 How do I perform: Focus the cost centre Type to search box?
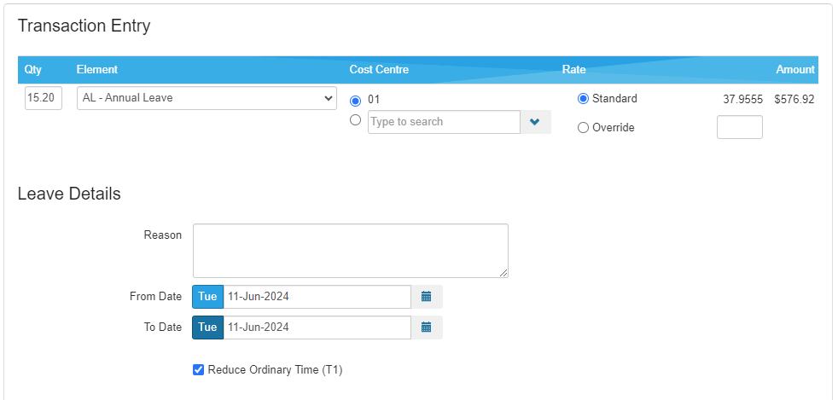[x=444, y=122]
